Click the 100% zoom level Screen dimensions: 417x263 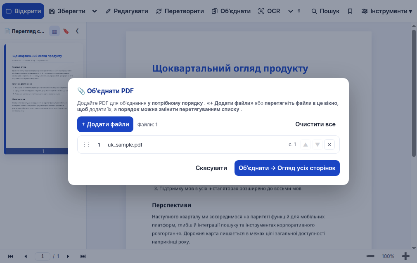coord(388,256)
